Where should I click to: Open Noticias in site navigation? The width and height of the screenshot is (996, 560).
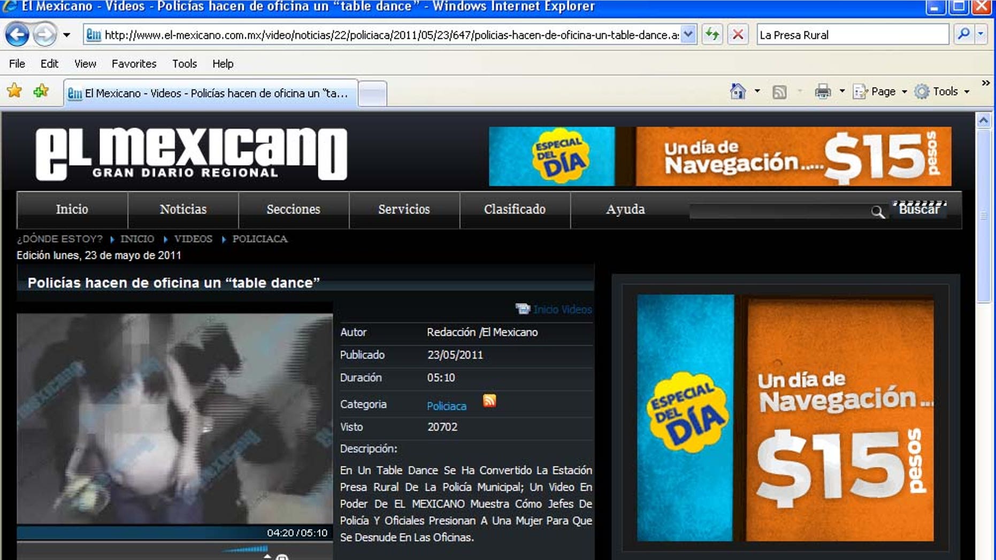point(183,209)
